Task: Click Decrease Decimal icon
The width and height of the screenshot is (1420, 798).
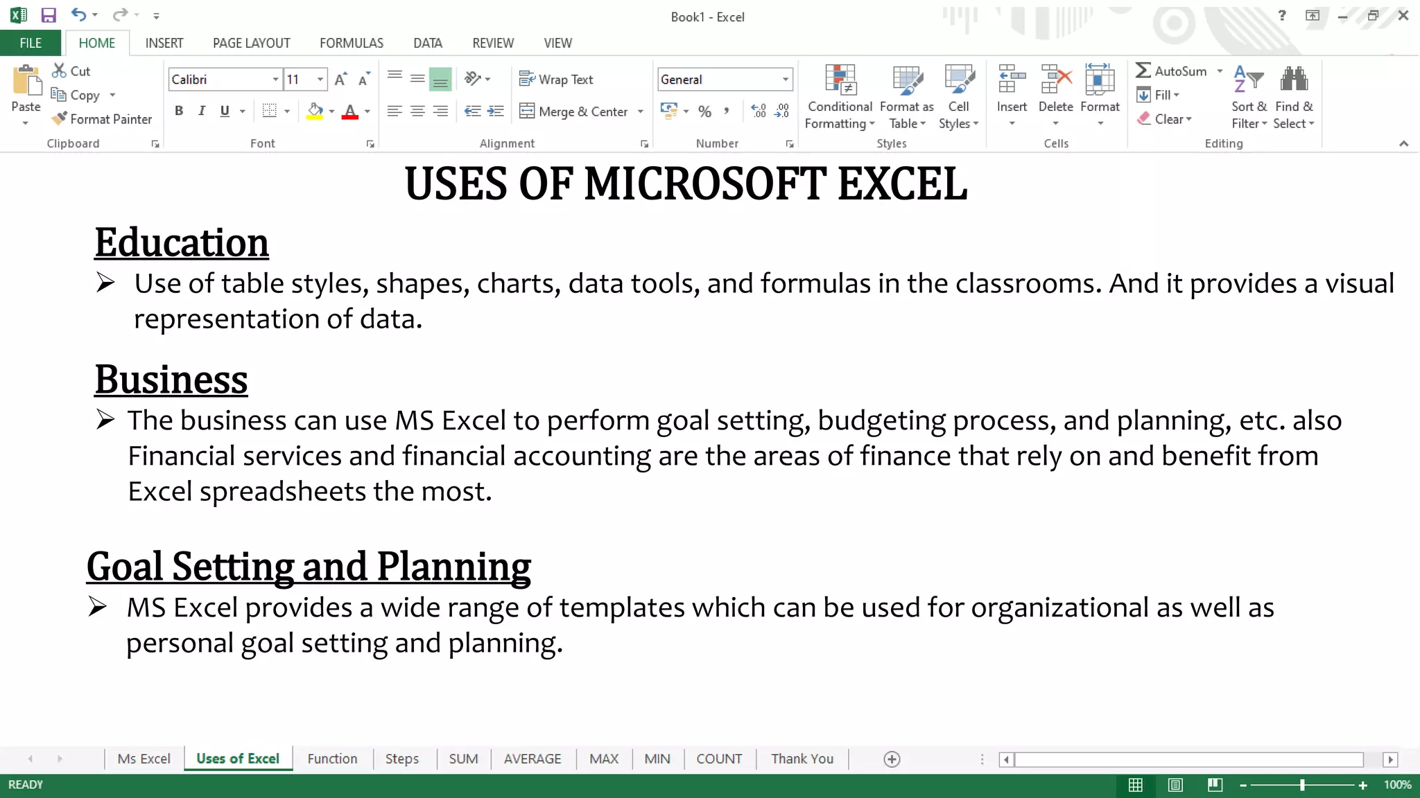Action: 782,111
